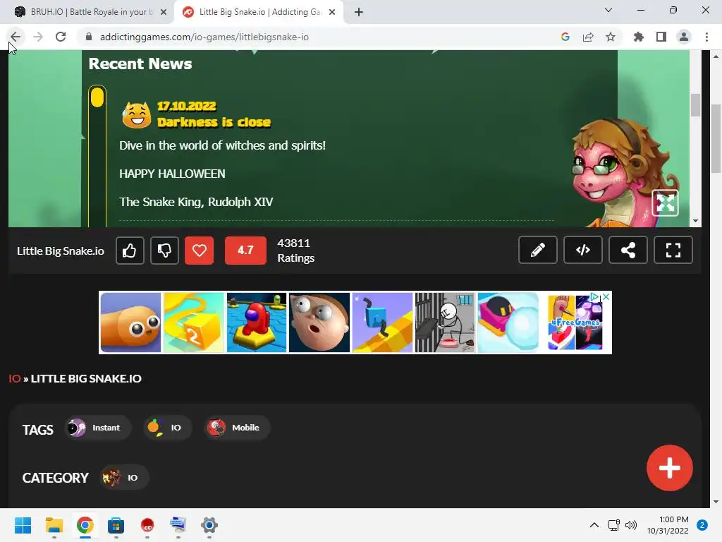Click the game frame scroll down arrow
Image resolution: width=722 pixels, height=542 pixels.
tap(695, 221)
